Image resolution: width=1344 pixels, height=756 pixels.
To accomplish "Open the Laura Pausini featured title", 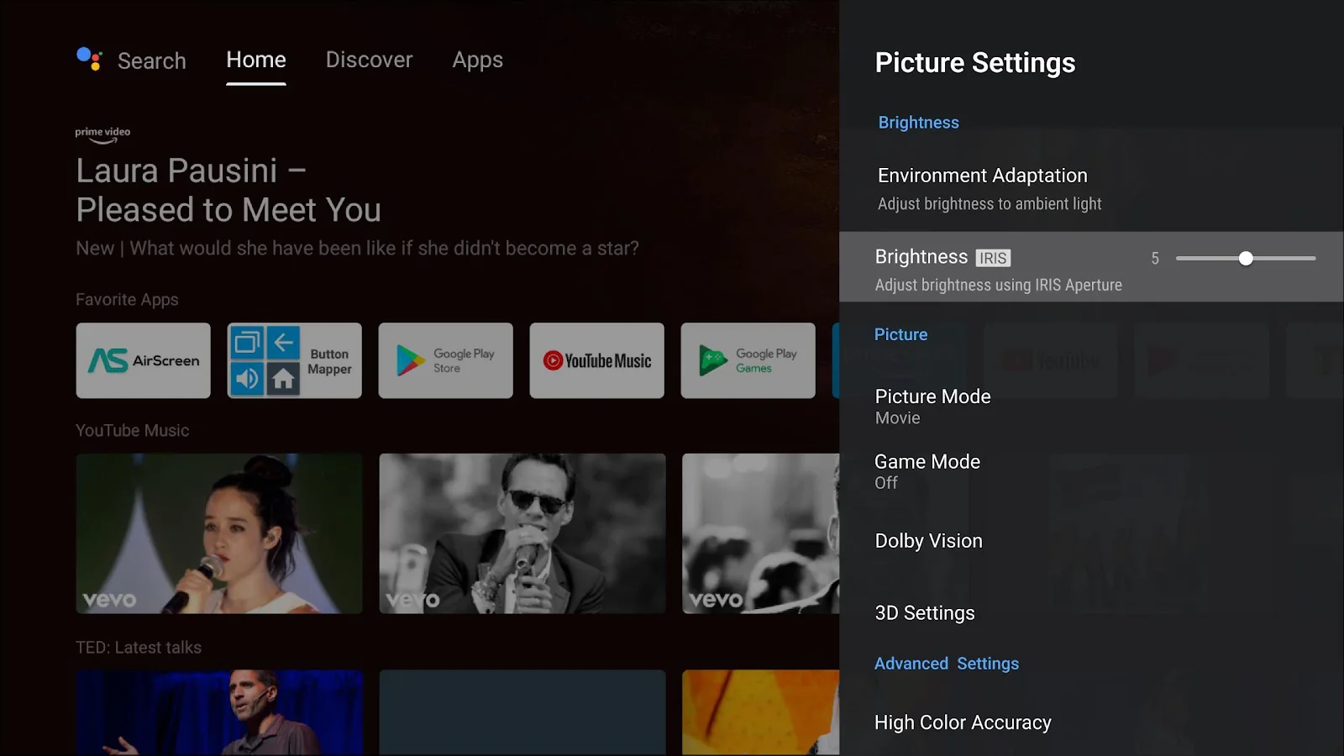I will pyautogui.click(x=228, y=191).
